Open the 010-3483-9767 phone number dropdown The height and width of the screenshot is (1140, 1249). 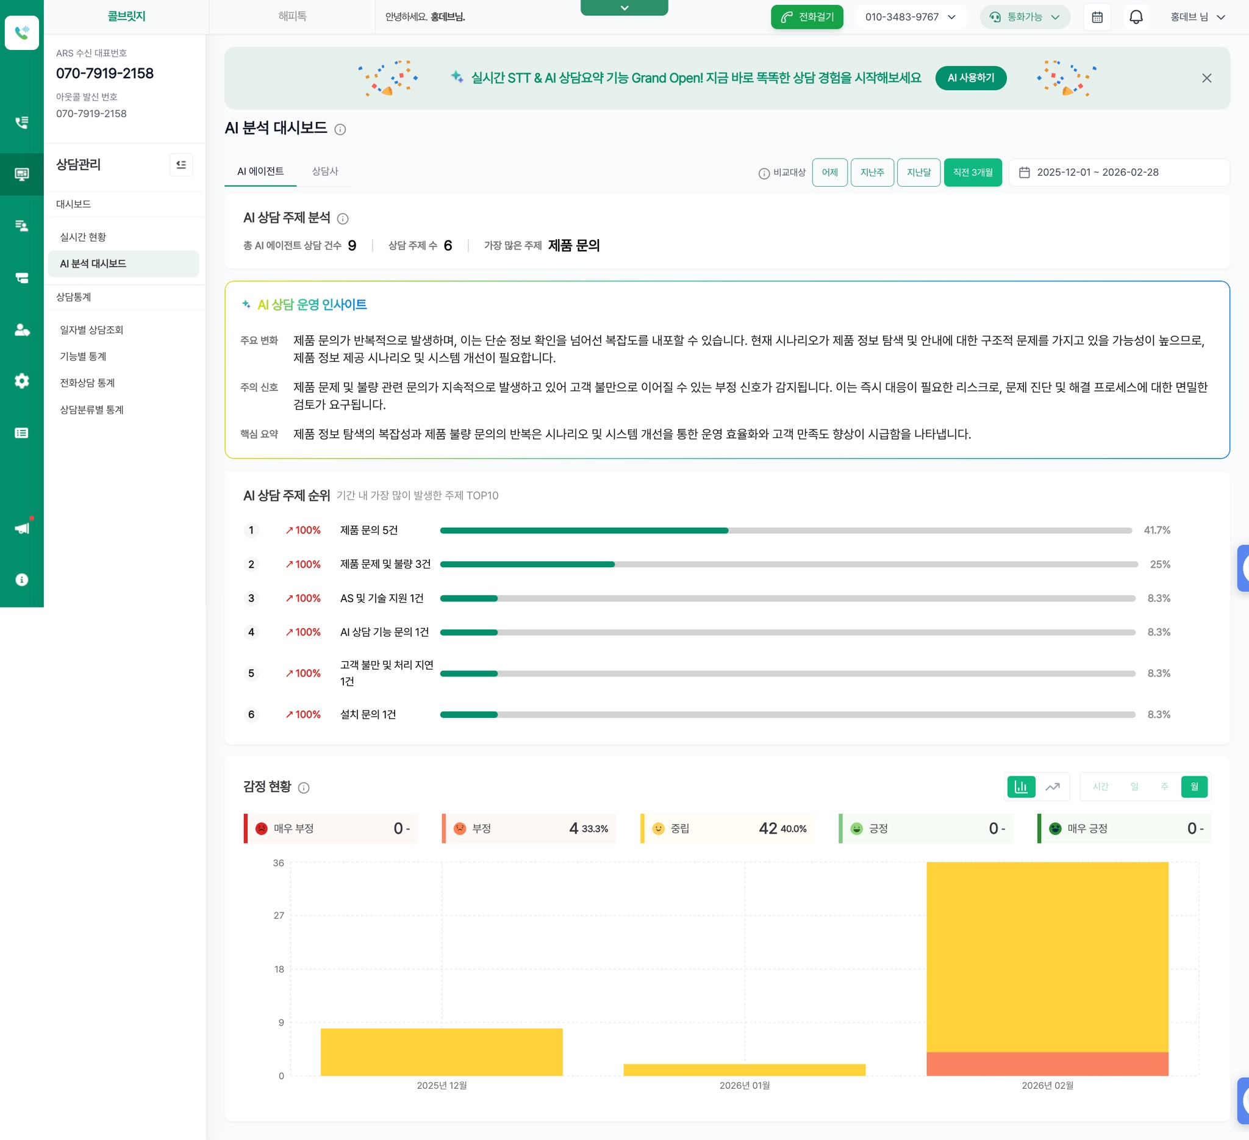(910, 16)
